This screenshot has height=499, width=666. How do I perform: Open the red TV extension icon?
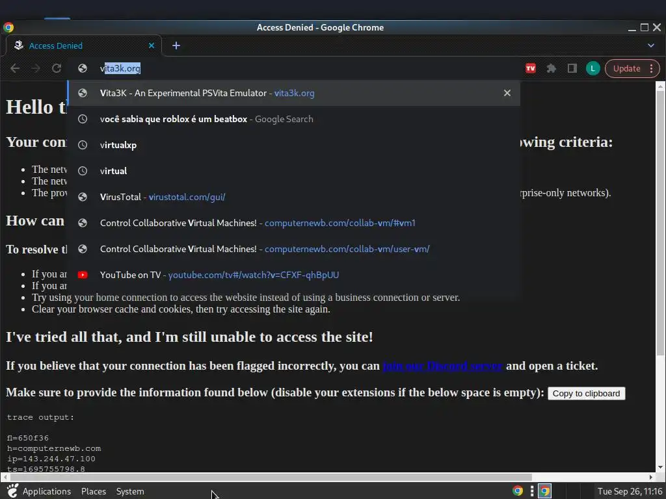(531, 68)
